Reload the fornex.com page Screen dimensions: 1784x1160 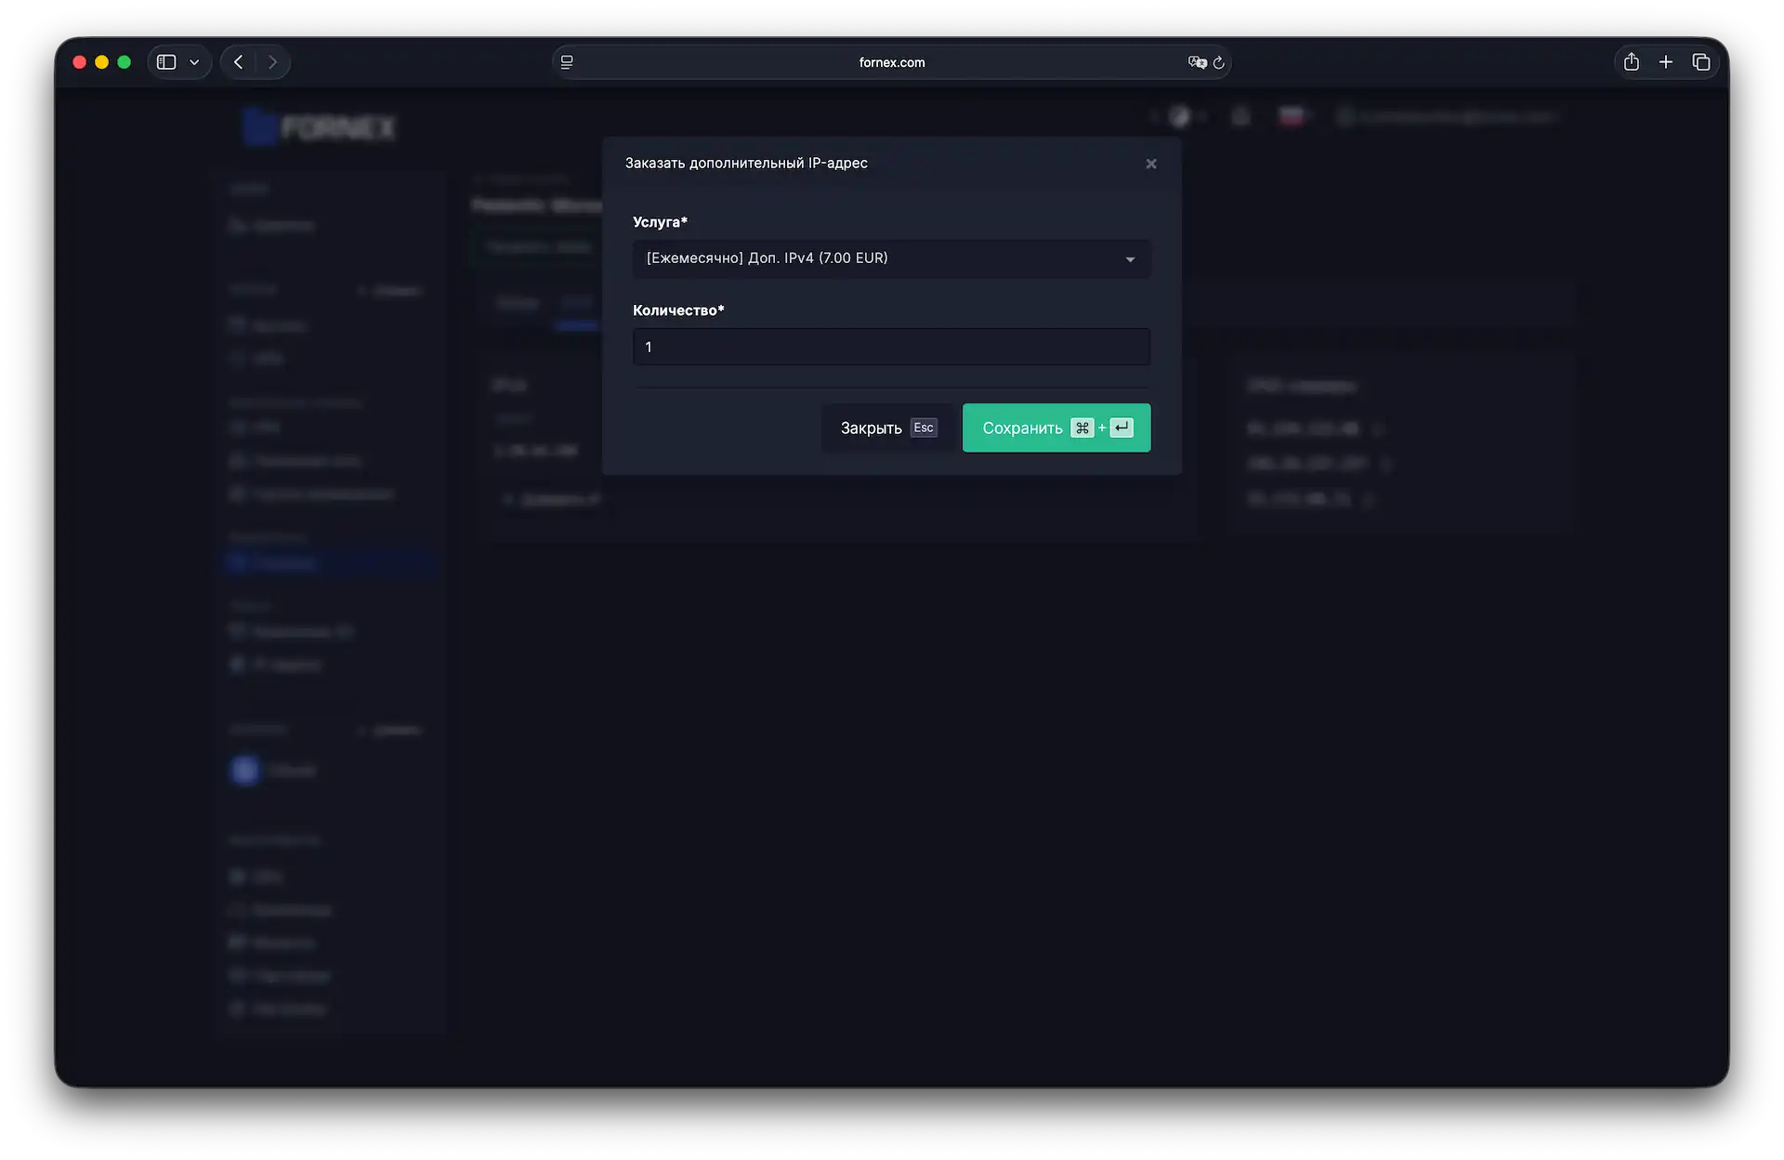1219,62
